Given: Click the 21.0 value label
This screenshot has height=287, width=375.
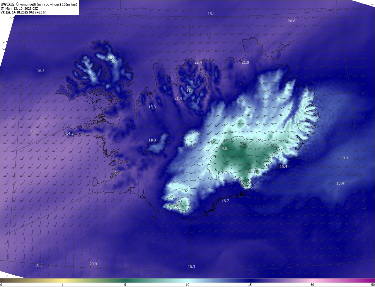Looking at the screenshot, I should (245, 63).
